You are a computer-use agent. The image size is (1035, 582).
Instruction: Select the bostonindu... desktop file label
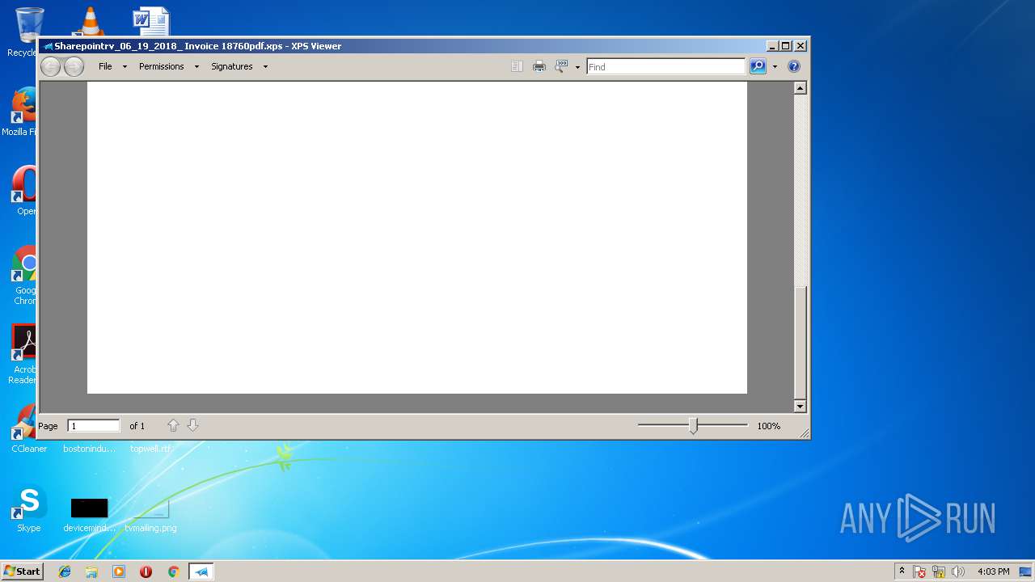click(89, 449)
